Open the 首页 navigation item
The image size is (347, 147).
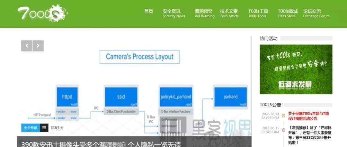[148, 11]
